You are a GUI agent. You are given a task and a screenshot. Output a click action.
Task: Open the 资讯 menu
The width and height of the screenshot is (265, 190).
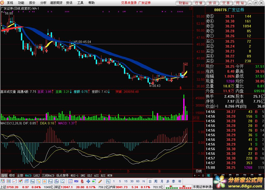coord(69,3)
